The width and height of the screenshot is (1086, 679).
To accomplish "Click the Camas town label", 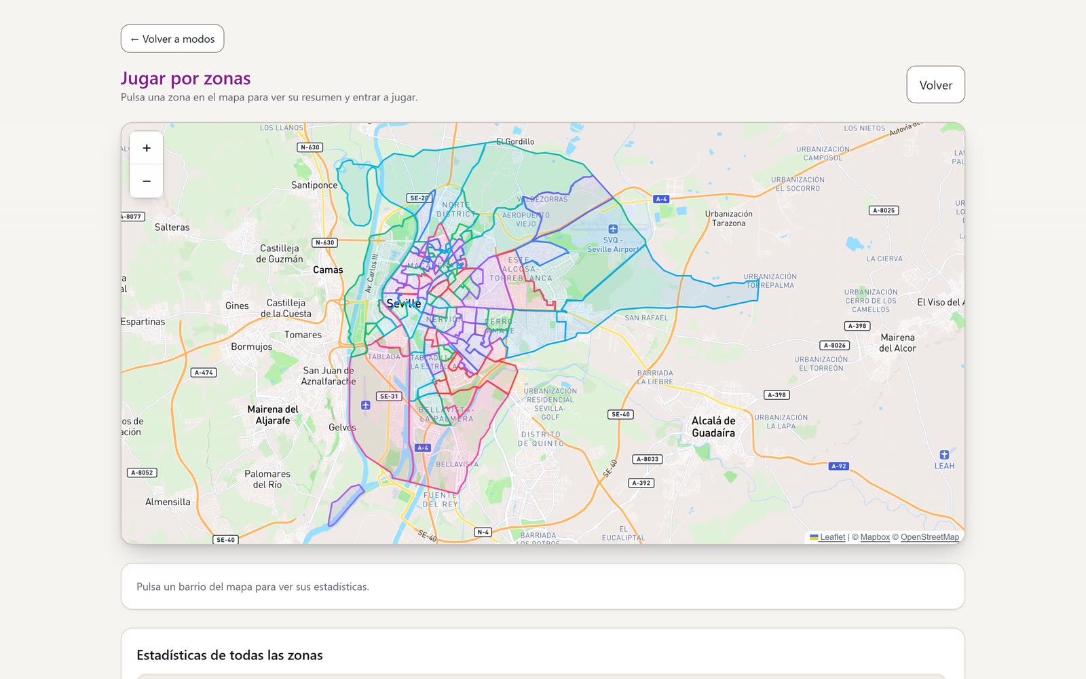I will click(328, 270).
